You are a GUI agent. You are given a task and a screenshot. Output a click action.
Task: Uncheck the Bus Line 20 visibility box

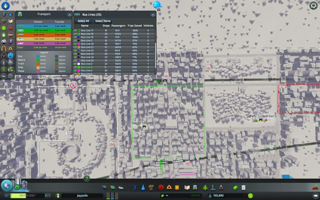click(x=75, y=44)
